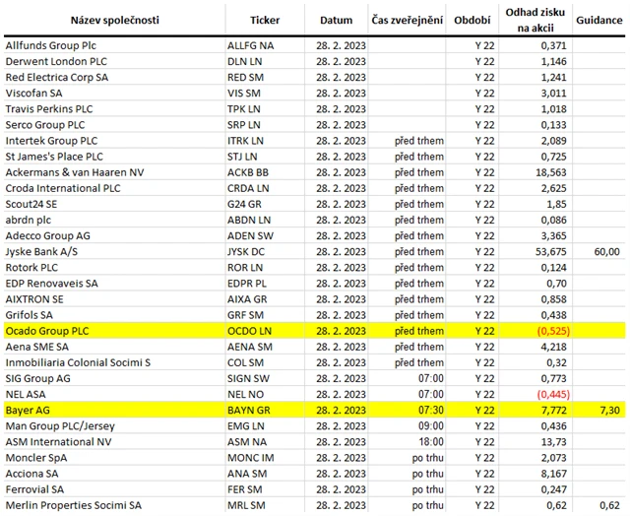The image size is (630, 516).
Task: Click ticker 'AIXA GR'
Action: 247,299
